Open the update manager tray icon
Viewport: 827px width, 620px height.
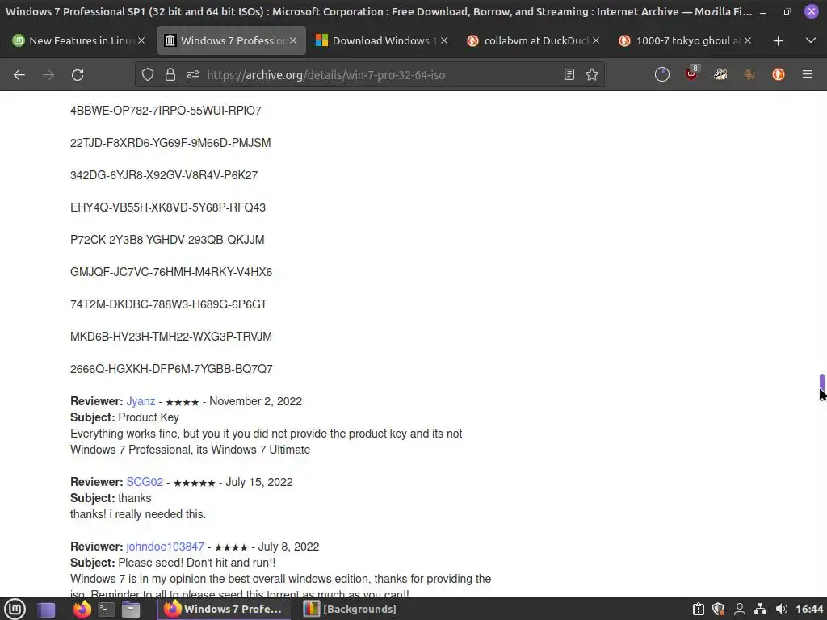(x=699, y=609)
